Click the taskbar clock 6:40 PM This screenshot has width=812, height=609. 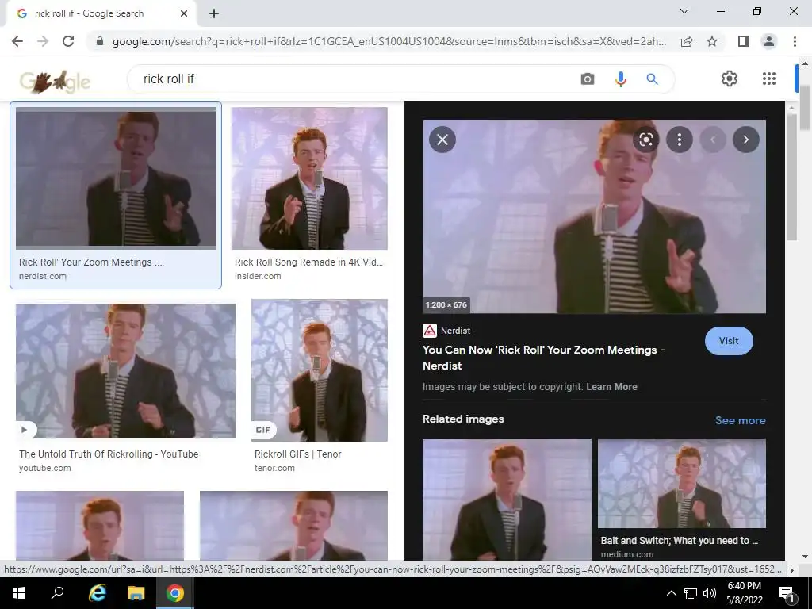click(x=744, y=586)
